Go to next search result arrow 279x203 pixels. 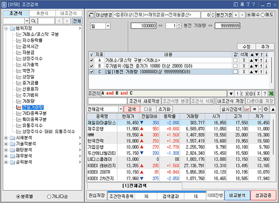pos(67,21)
